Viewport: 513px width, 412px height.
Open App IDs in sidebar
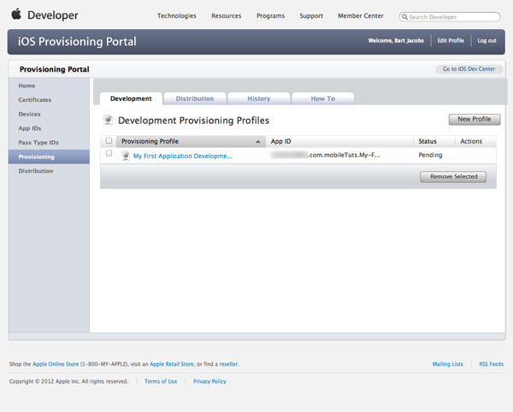(30, 128)
